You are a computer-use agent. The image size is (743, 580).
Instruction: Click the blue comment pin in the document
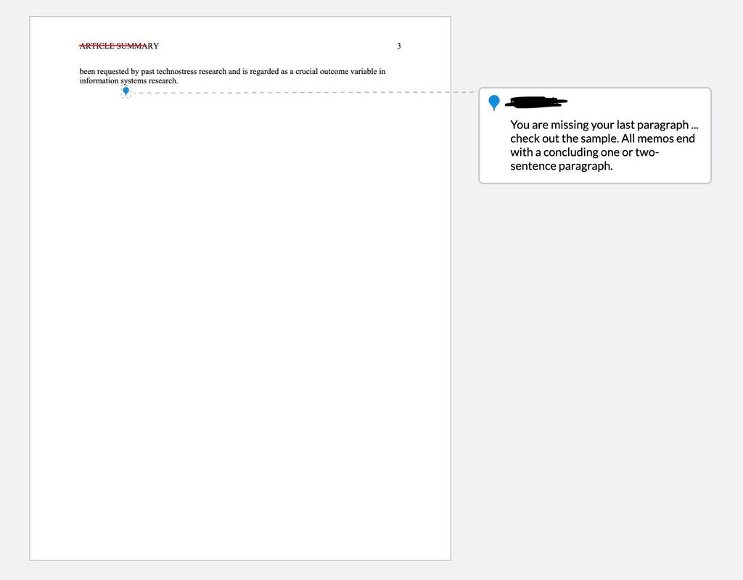click(126, 91)
